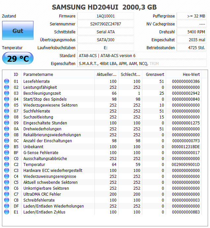Select the Wiederzugewiesene Sektoren parameter name
210x228 pixels.
(50, 105)
